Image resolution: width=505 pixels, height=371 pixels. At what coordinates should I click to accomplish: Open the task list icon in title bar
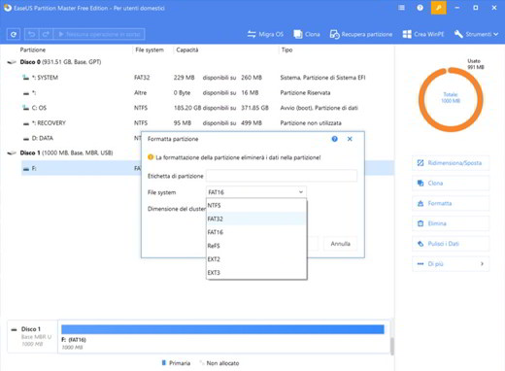tap(401, 8)
